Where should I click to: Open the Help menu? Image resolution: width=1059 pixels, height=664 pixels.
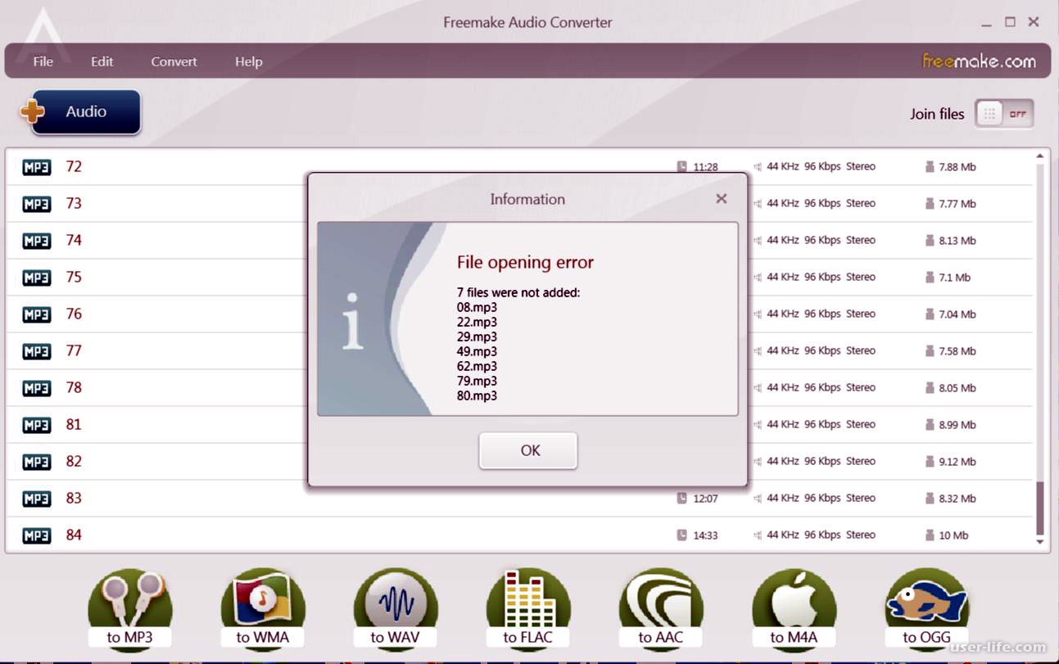pos(249,61)
